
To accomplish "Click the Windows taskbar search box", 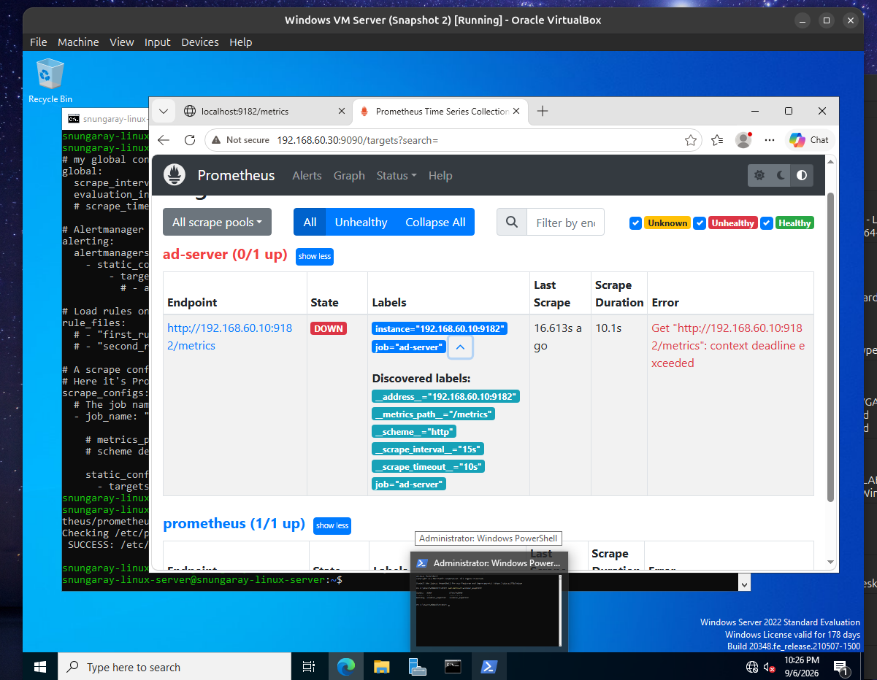I will [x=174, y=667].
